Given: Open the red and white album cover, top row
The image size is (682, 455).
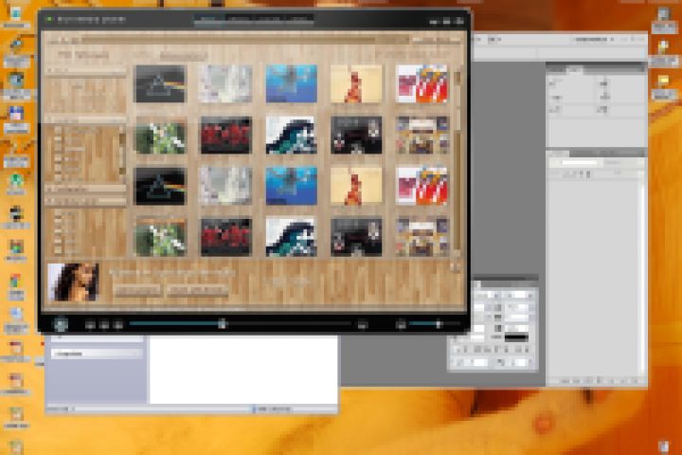Looking at the screenshot, I should click(x=422, y=83).
